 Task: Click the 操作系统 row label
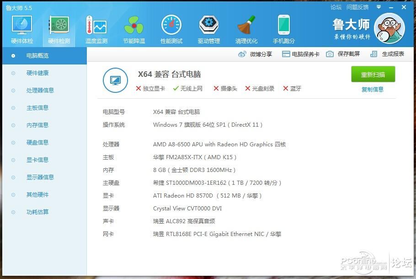click(113, 125)
